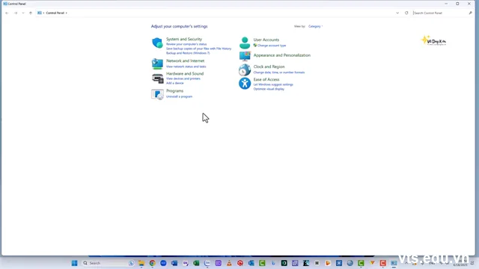This screenshot has height=269, width=479.
Task: Open the Network and Internet icon
Action: point(157,64)
